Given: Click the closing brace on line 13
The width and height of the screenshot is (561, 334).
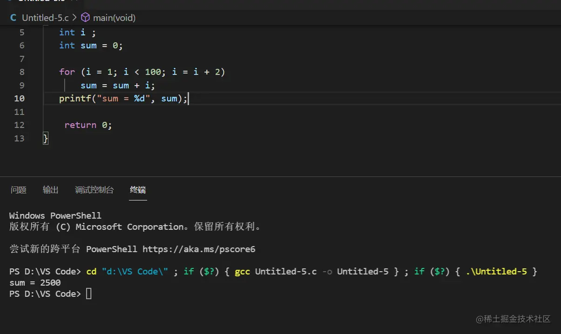Looking at the screenshot, I should pyautogui.click(x=46, y=138).
